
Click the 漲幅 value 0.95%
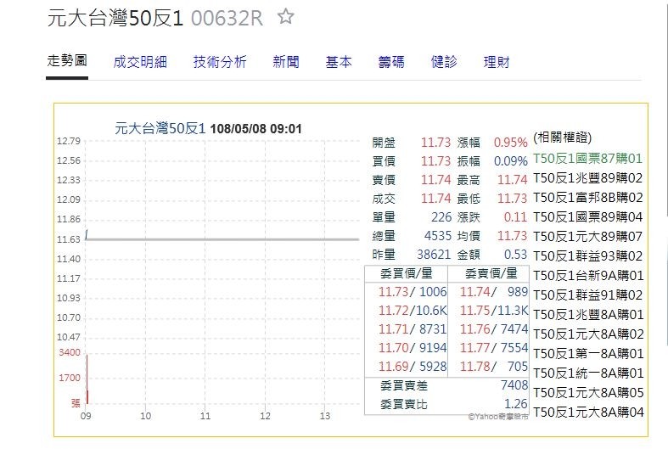[510, 143]
